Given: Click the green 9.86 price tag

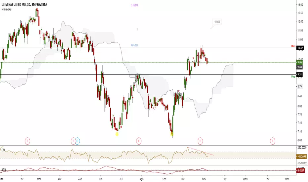Looking at the screenshot, I should pos(299,62).
